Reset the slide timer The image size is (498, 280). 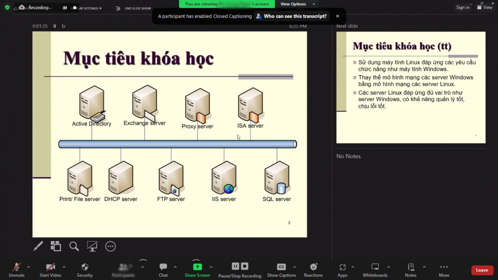(63, 26)
